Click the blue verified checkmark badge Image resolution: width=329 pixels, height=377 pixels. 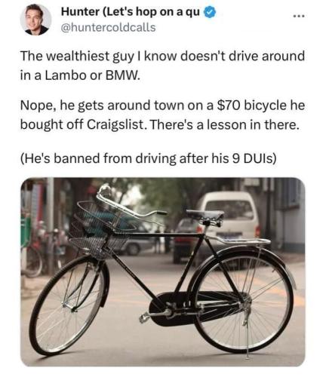coord(210,13)
